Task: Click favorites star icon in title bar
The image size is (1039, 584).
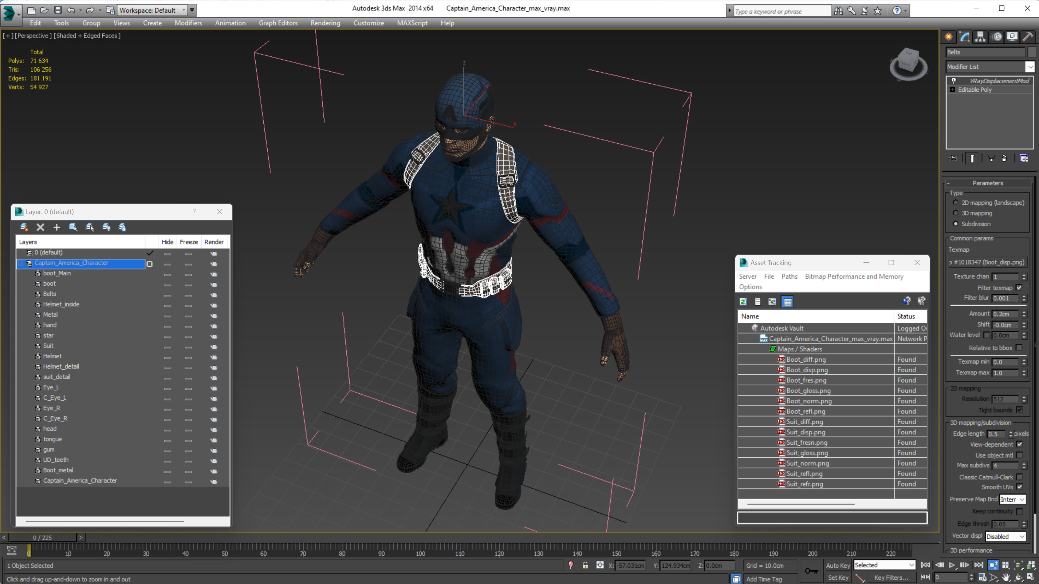Action: click(x=877, y=11)
